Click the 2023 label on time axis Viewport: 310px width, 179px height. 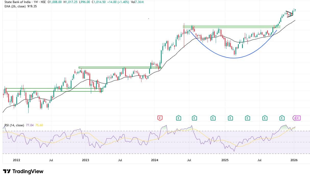(86, 160)
